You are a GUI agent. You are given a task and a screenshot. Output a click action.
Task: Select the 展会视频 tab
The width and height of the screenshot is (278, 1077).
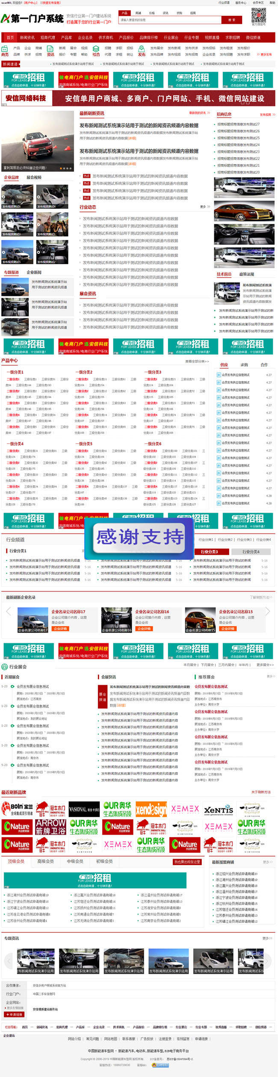click(x=34, y=177)
